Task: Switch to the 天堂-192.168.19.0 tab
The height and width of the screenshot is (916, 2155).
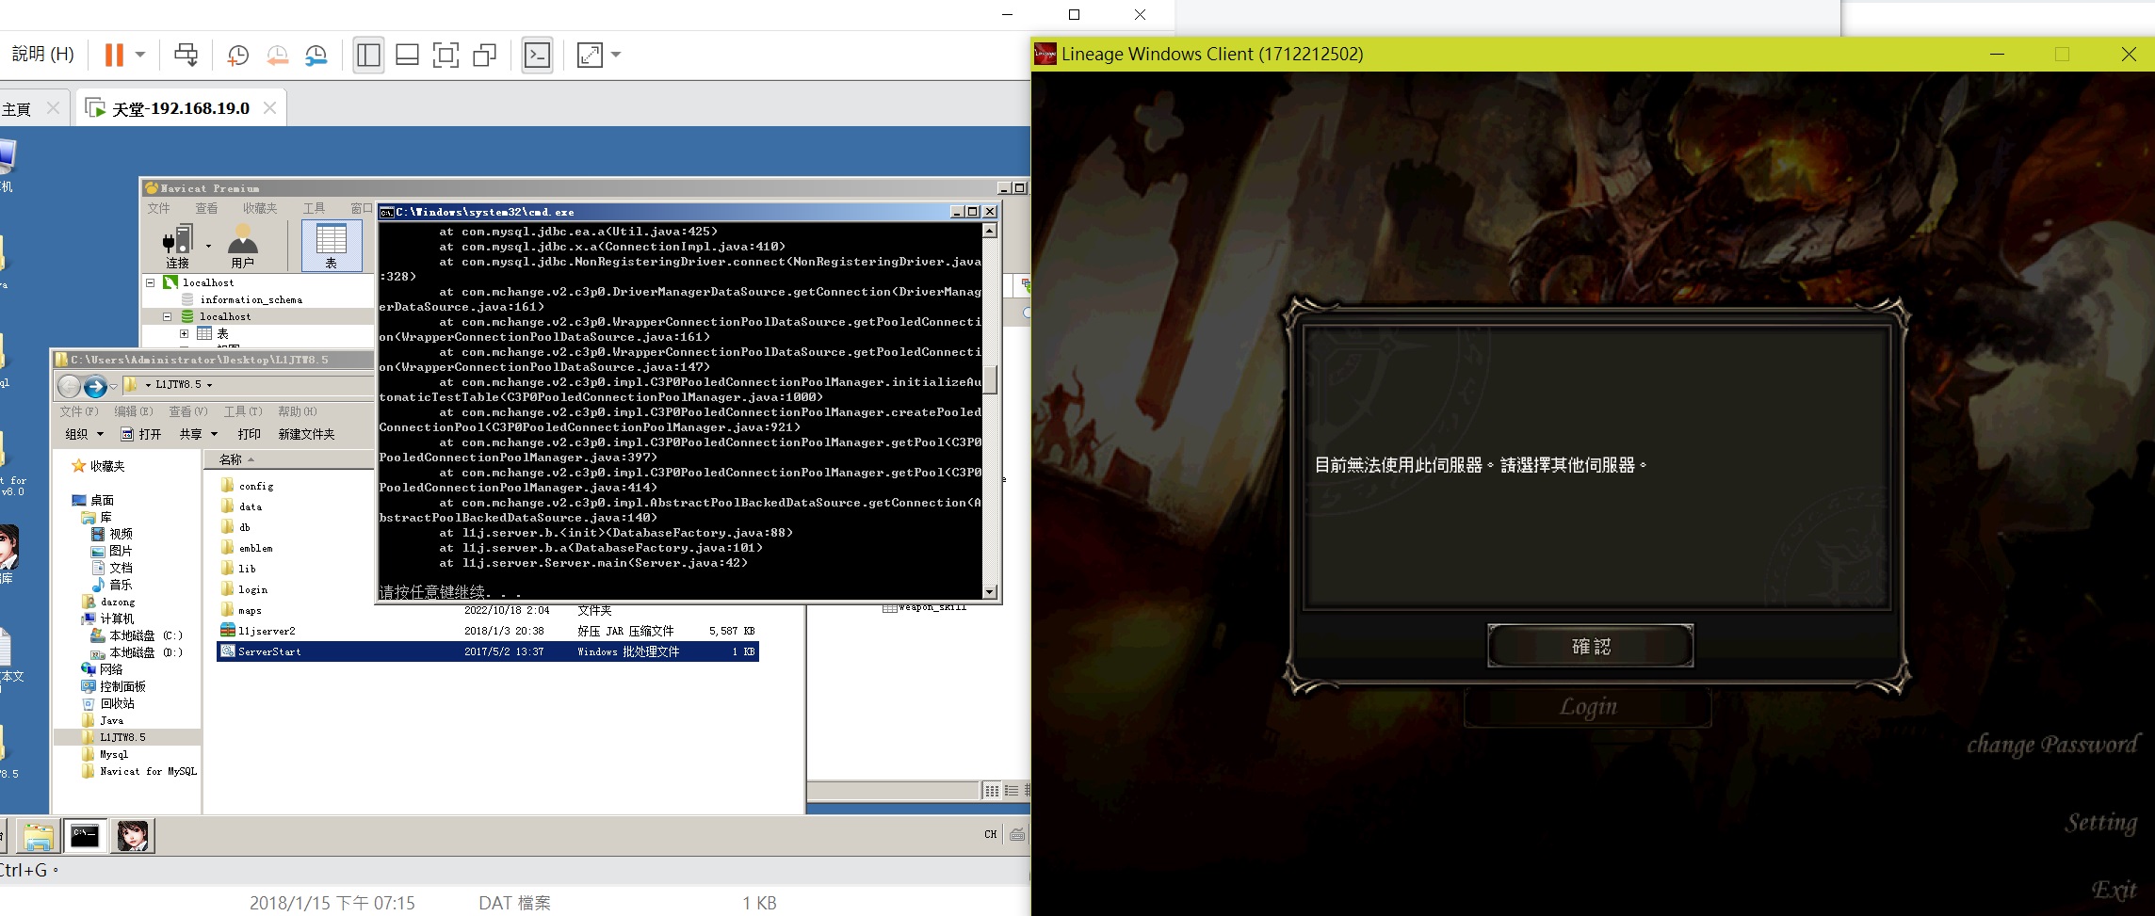Action: click(181, 108)
